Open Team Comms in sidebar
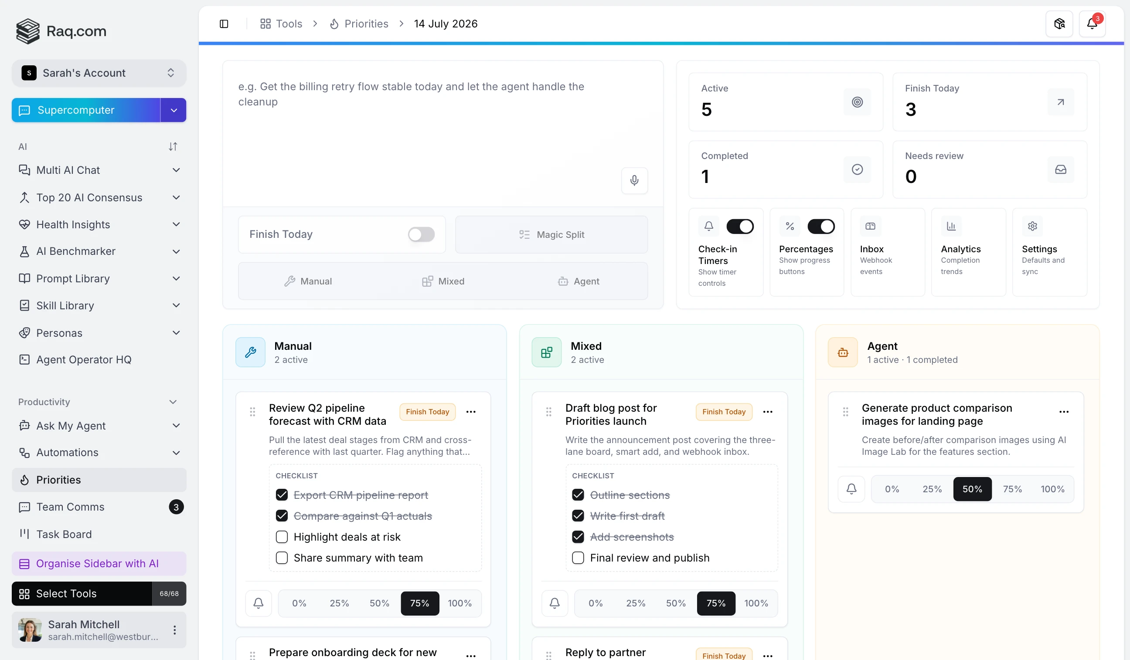 (x=99, y=507)
